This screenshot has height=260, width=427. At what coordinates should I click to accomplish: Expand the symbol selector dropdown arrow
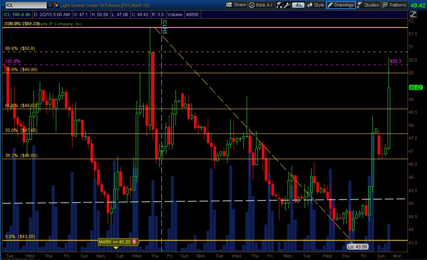click(50, 5)
